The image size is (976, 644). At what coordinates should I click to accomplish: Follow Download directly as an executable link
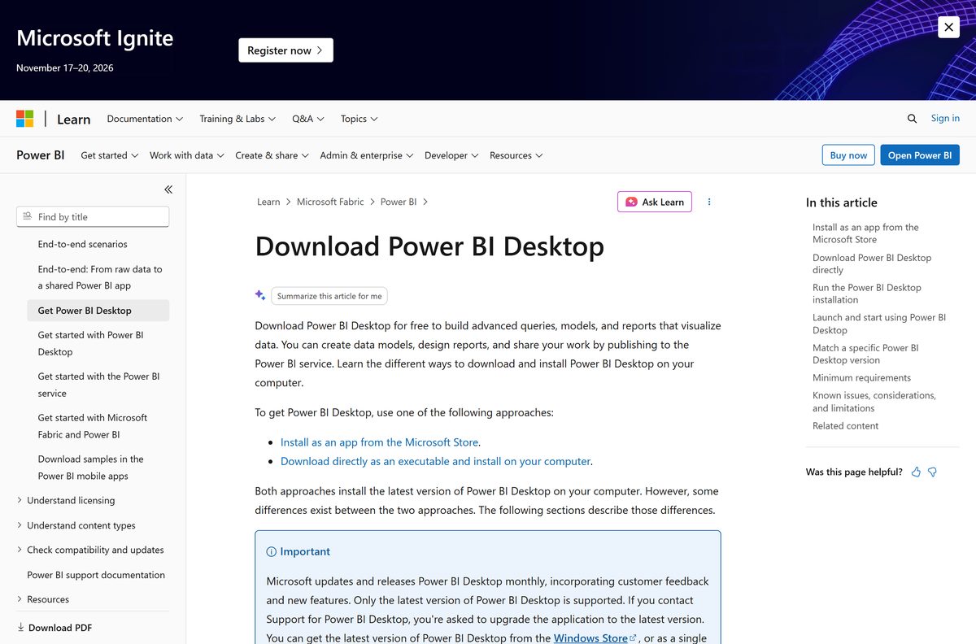point(435,461)
